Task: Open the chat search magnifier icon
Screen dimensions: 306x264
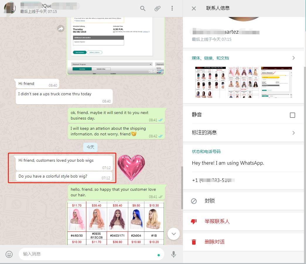Action: (143, 8)
